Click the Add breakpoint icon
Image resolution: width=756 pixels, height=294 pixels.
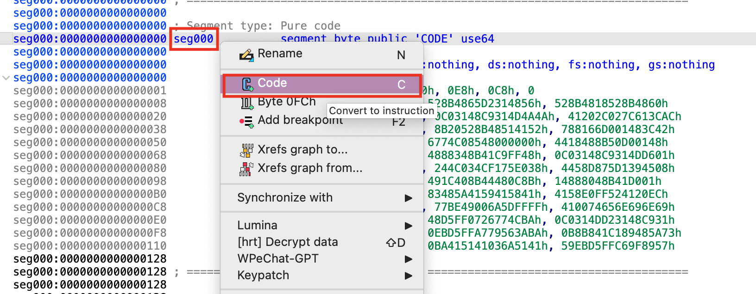246,121
